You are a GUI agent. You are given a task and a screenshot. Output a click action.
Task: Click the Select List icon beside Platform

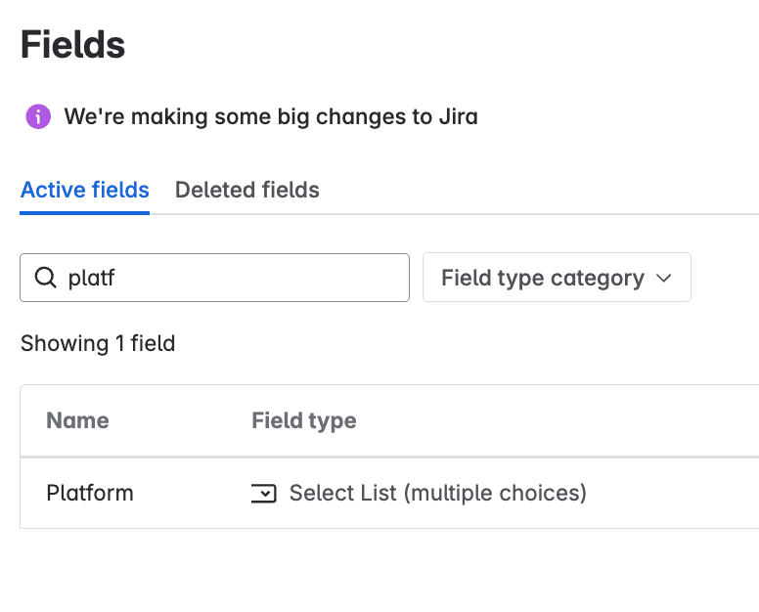click(x=263, y=494)
